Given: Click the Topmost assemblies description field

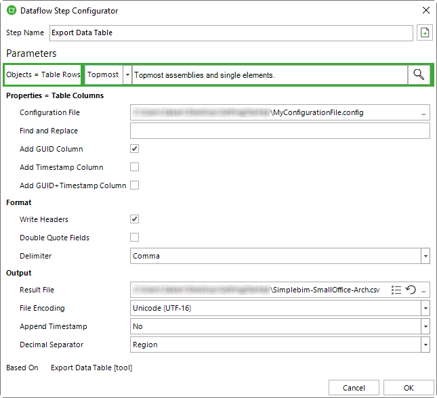Looking at the screenshot, I should point(270,75).
